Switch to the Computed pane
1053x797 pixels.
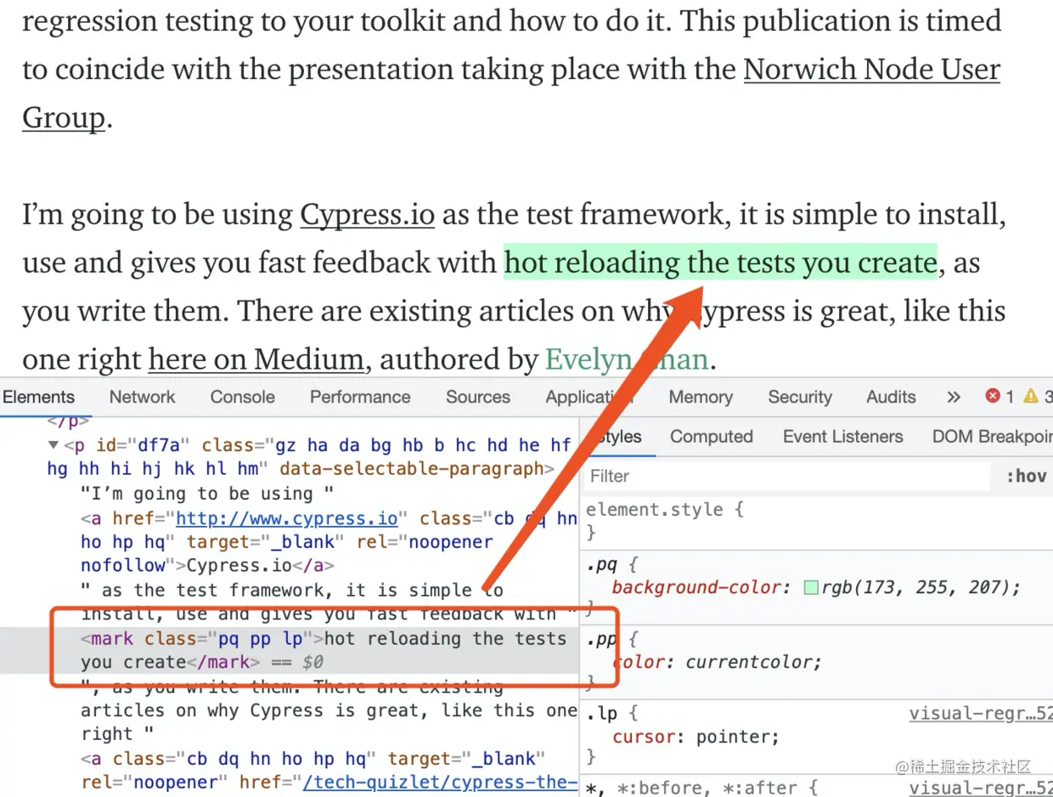tap(711, 437)
